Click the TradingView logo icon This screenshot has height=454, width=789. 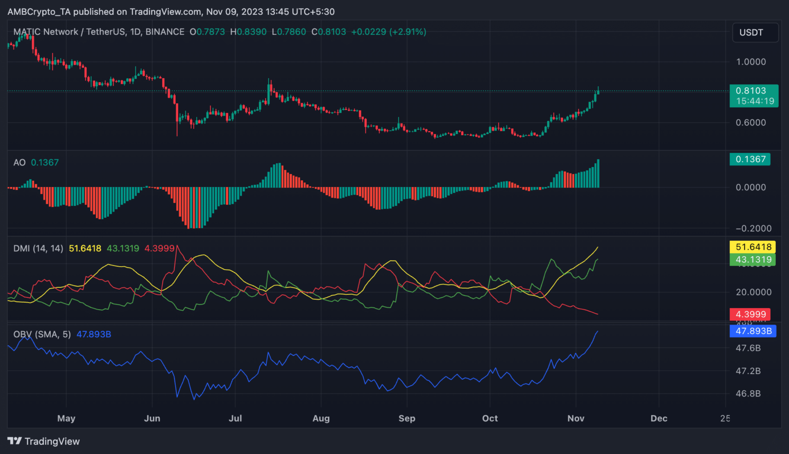(14, 441)
